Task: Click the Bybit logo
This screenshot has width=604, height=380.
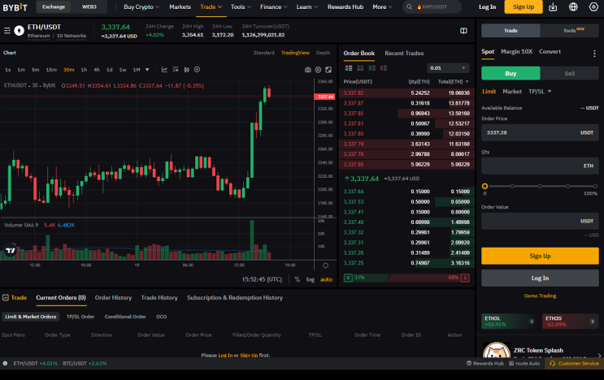Action: coord(15,7)
